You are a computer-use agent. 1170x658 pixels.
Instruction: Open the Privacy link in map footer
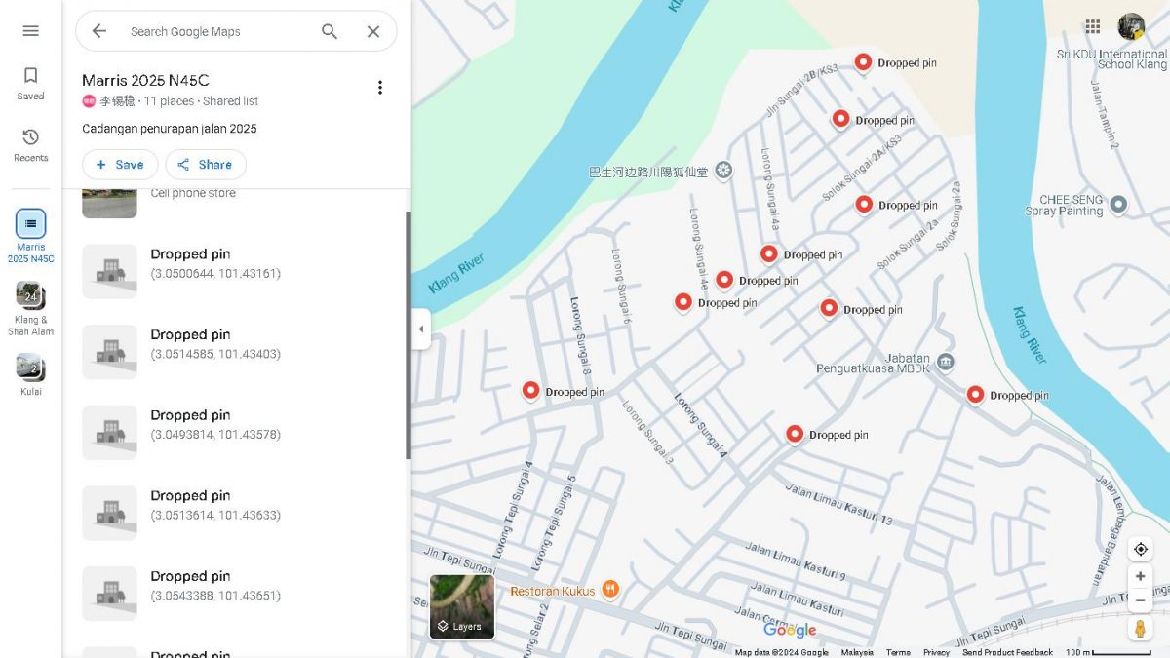936,652
